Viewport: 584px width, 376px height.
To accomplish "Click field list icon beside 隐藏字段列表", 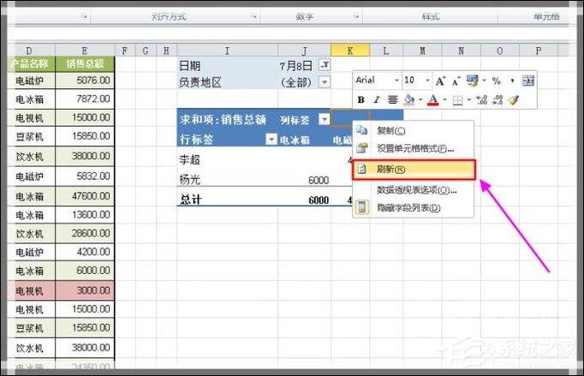I will coord(361,207).
